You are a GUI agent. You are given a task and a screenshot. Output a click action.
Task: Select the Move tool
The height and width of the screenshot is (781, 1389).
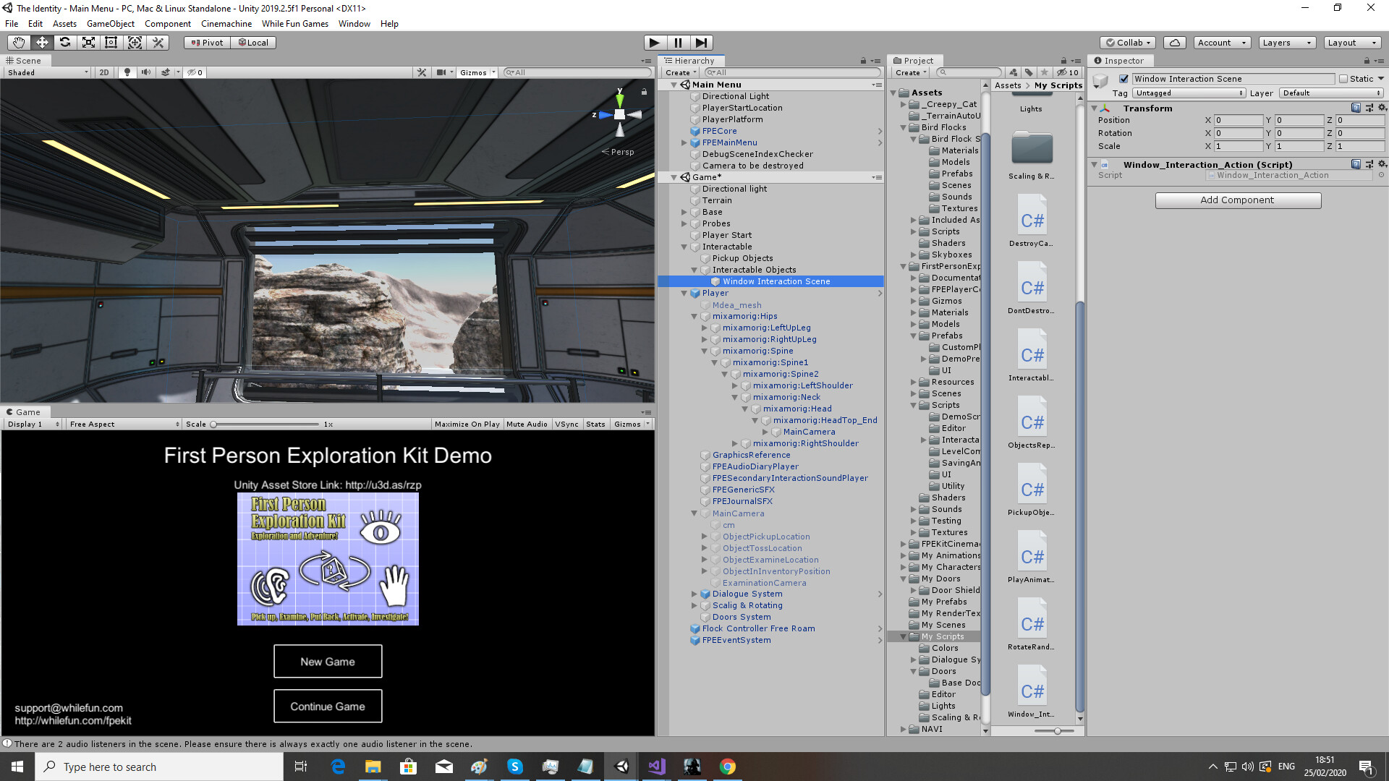[42, 43]
